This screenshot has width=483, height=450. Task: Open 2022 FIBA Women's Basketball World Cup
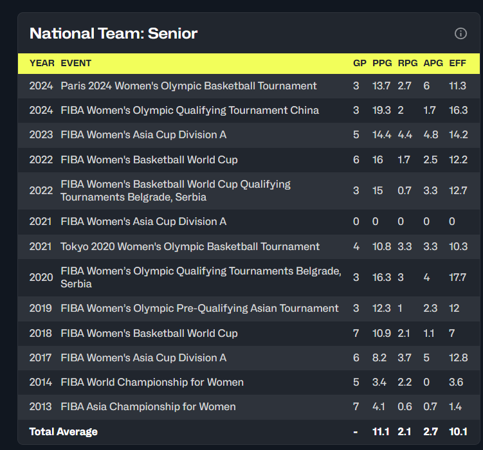[x=149, y=159]
